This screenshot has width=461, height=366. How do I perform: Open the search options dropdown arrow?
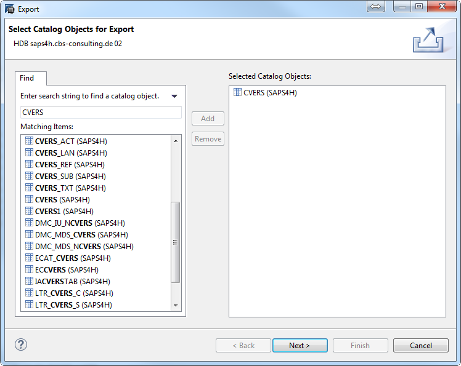click(174, 96)
